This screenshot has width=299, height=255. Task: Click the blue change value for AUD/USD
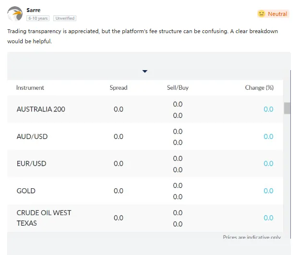click(x=268, y=136)
